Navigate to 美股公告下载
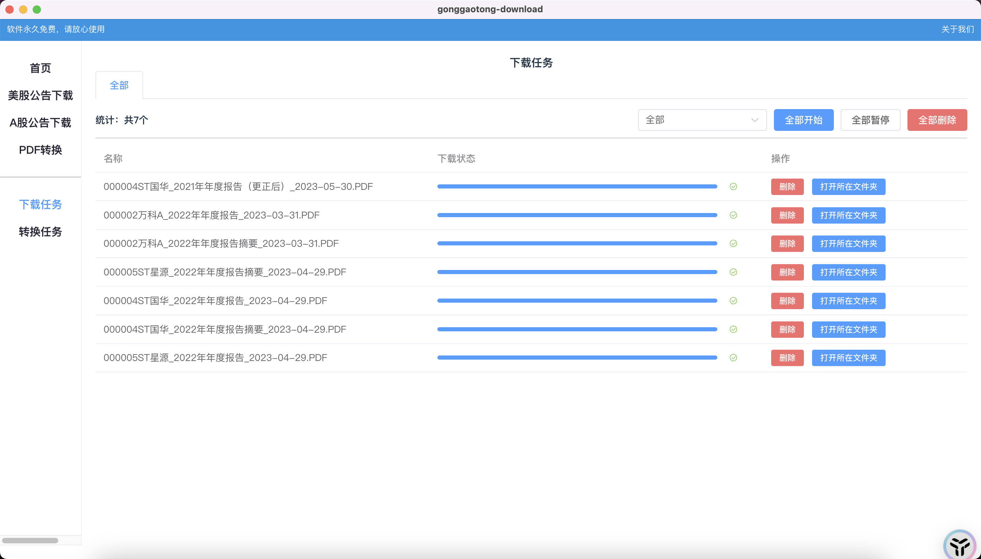Screen dimensions: 981x559 coord(40,95)
